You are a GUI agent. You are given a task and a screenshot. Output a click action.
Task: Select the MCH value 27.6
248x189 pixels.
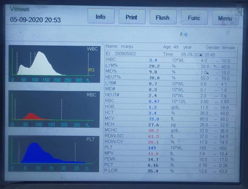(153, 125)
